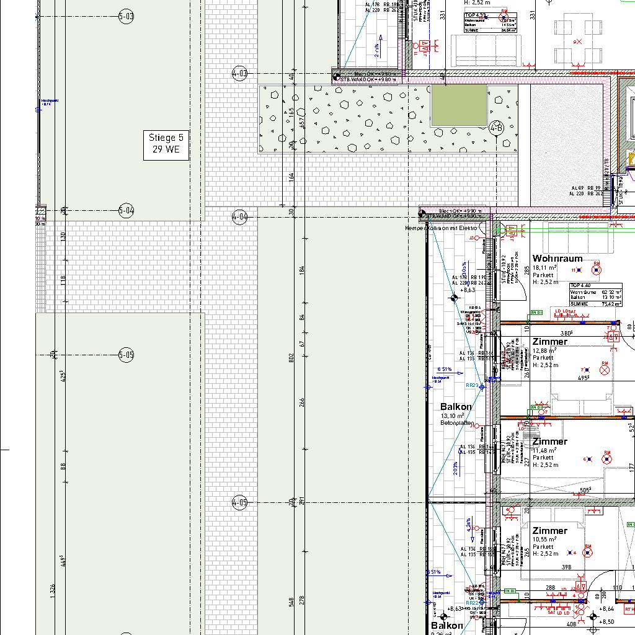Click the '802' dimension text
The image size is (635, 635).
coord(291,358)
